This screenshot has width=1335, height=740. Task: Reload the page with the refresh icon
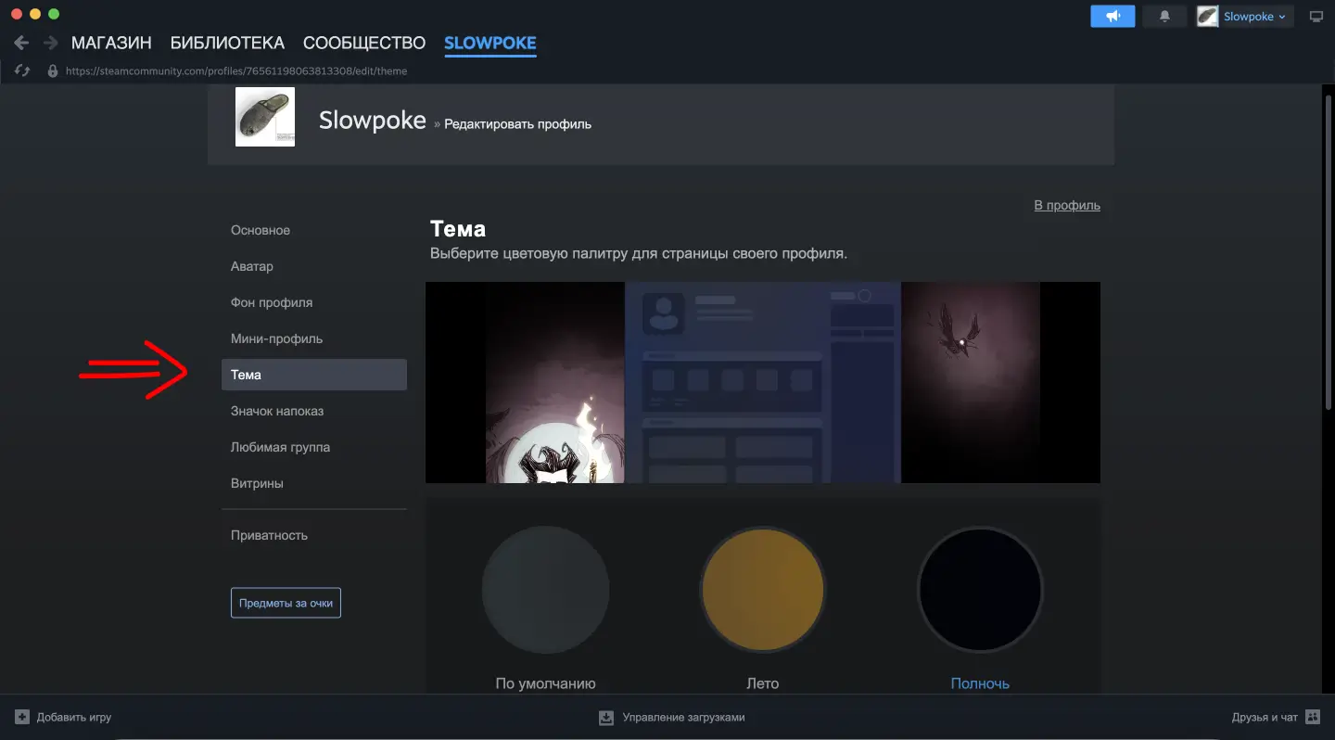20,70
